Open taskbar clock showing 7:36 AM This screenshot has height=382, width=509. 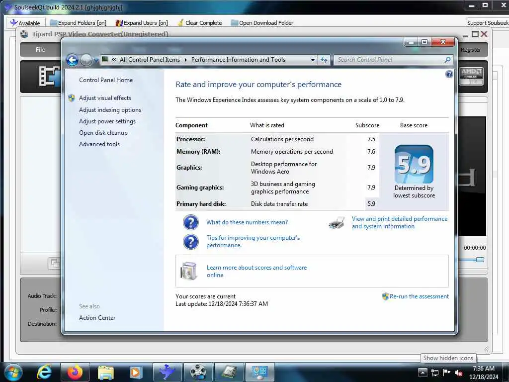[484, 373]
